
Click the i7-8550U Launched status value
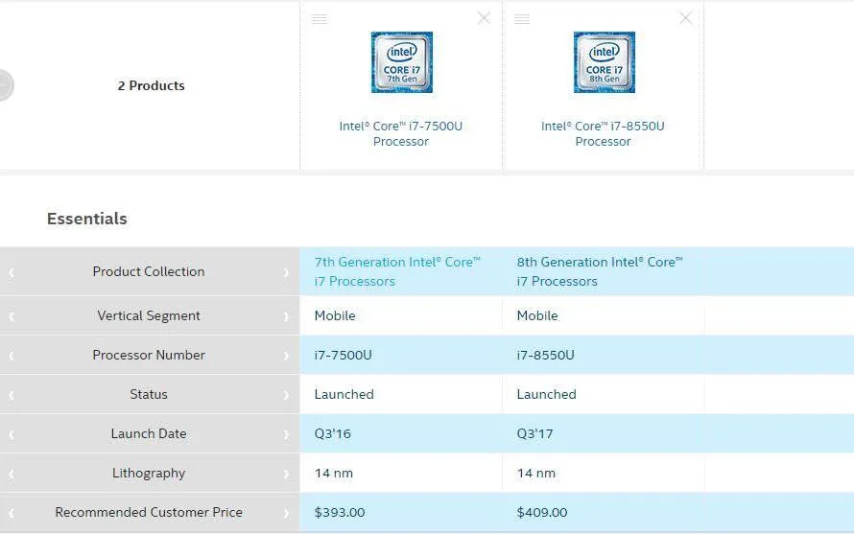546,394
